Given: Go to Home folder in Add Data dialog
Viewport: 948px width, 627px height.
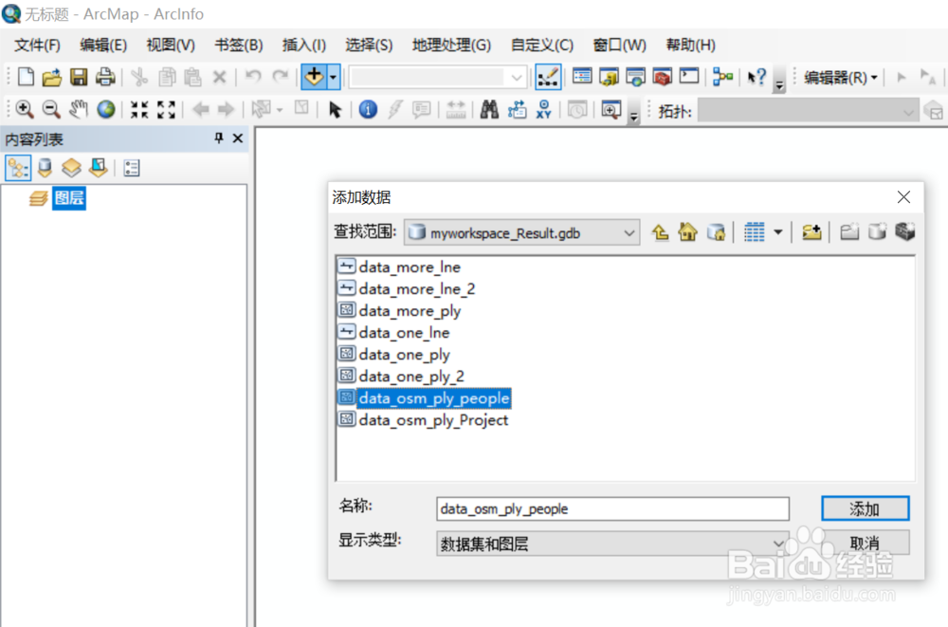Looking at the screenshot, I should (x=687, y=232).
